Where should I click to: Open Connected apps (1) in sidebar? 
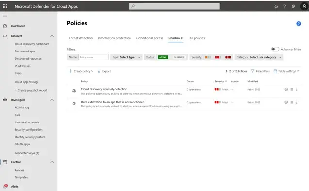click(x=27, y=153)
